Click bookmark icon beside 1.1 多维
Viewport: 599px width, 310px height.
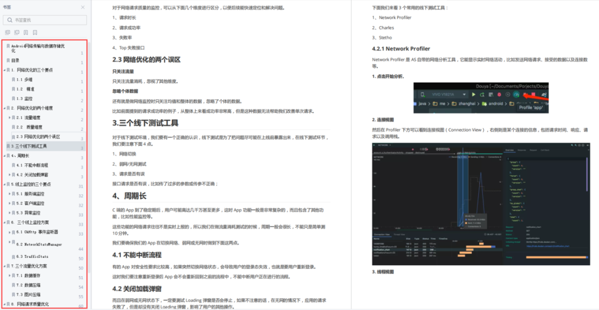(x=13, y=79)
